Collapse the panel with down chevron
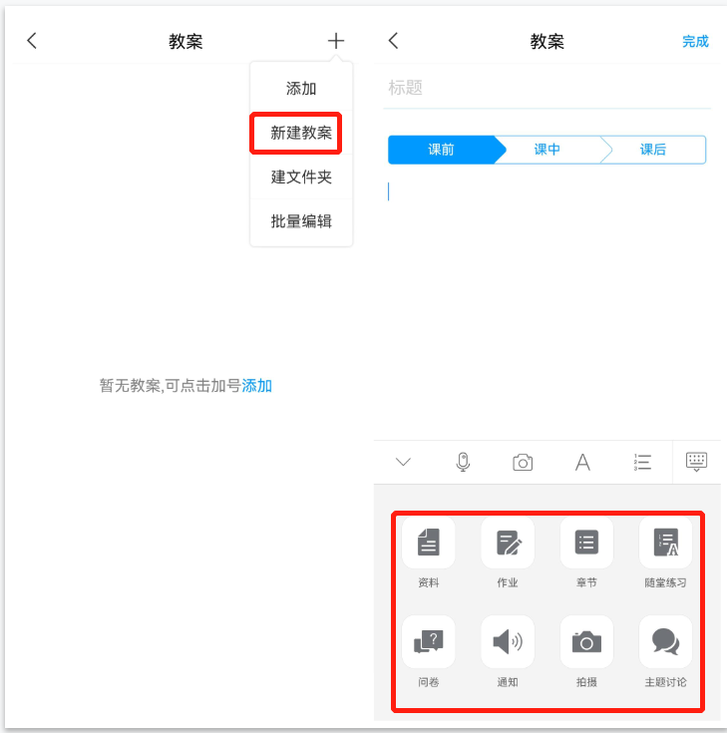 point(403,462)
